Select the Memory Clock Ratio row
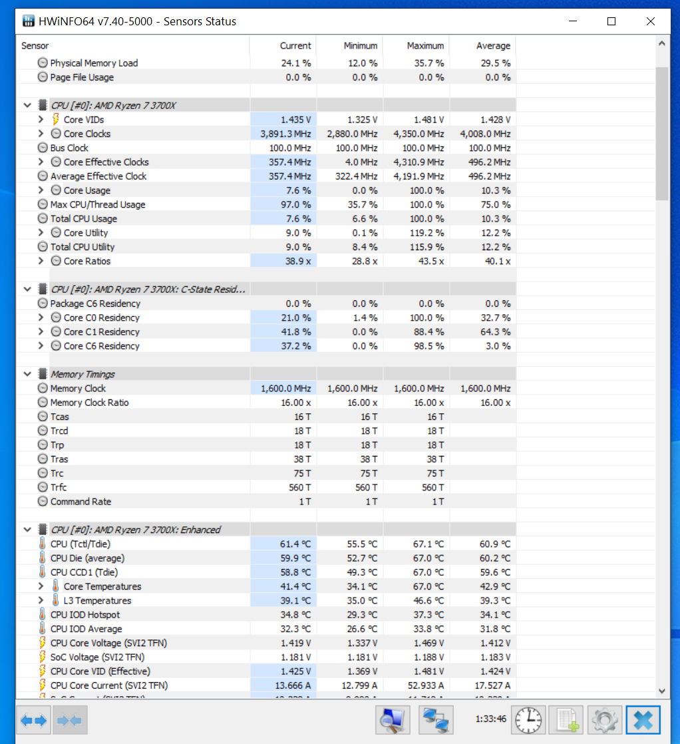This screenshot has width=680, height=744. click(266, 403)
